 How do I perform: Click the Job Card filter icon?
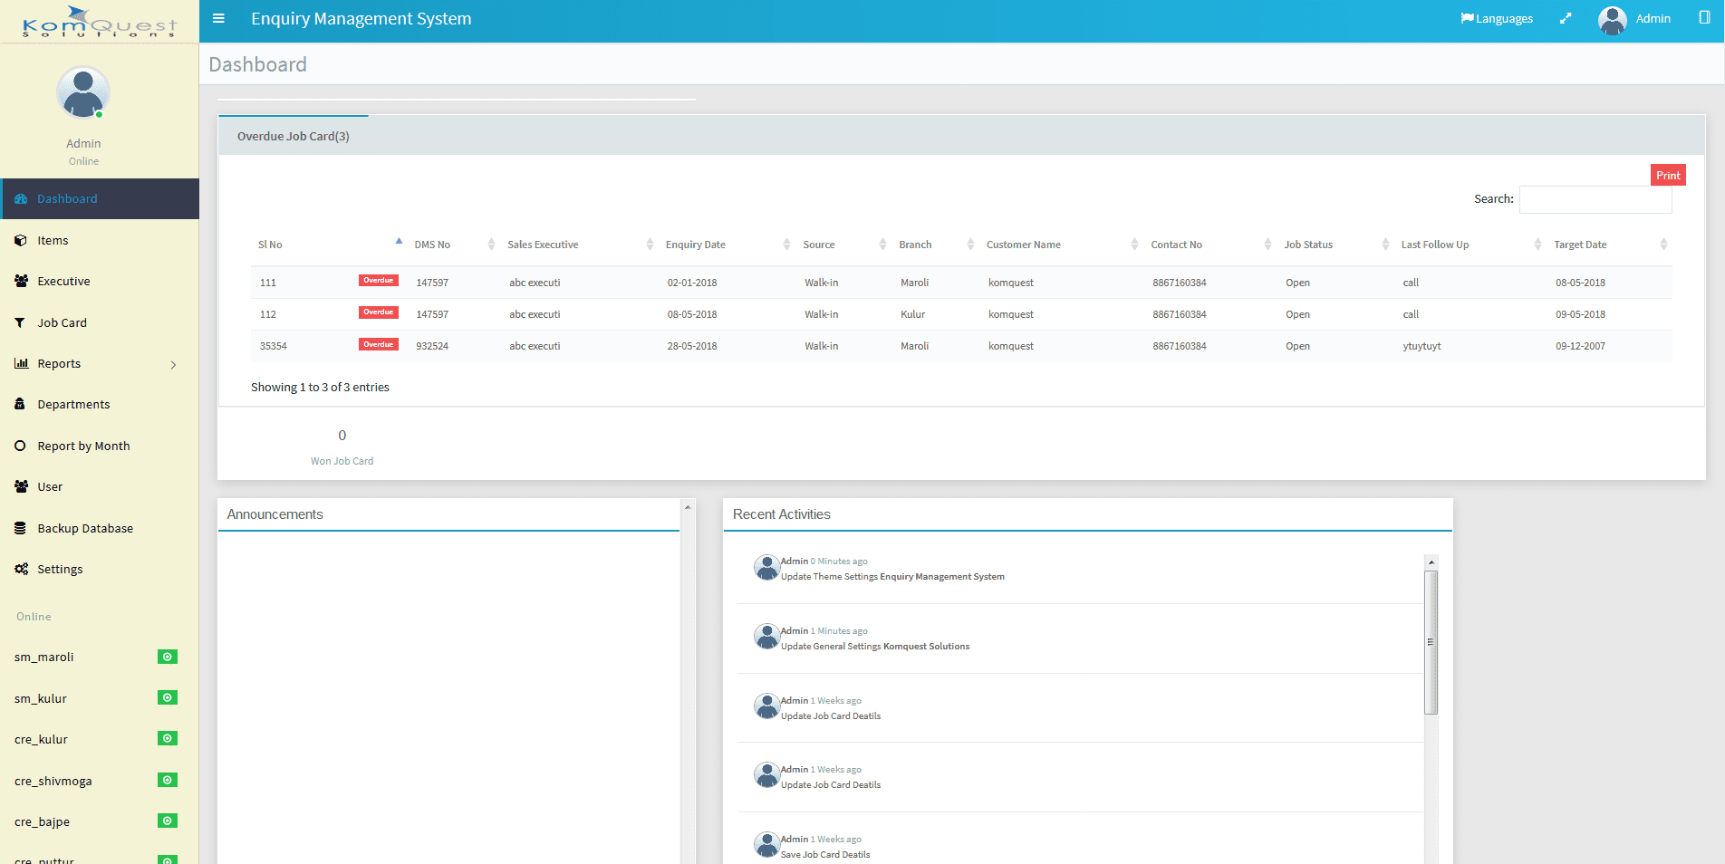pyautogui.click(x=20, y=322)
